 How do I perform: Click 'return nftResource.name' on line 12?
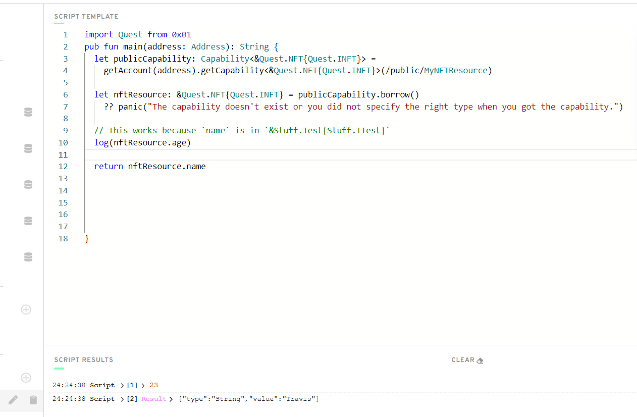click(150, 166)
